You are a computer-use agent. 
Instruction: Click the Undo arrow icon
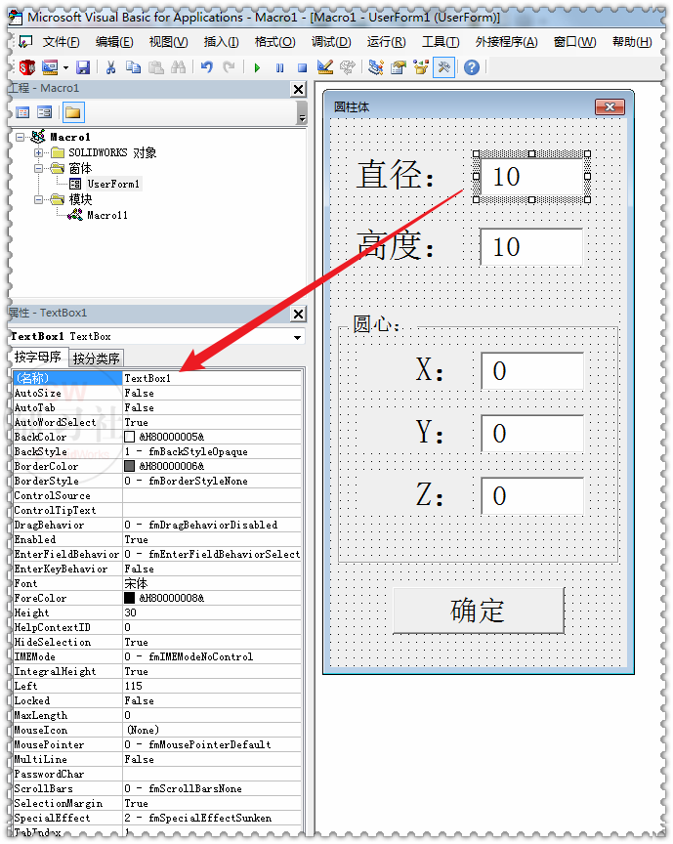[207, 67]
